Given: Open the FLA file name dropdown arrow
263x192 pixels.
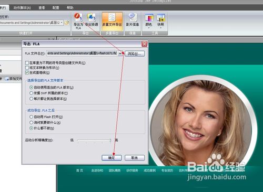Looking at the screenshot, I should pyautogui.click(x=120, y=54).
